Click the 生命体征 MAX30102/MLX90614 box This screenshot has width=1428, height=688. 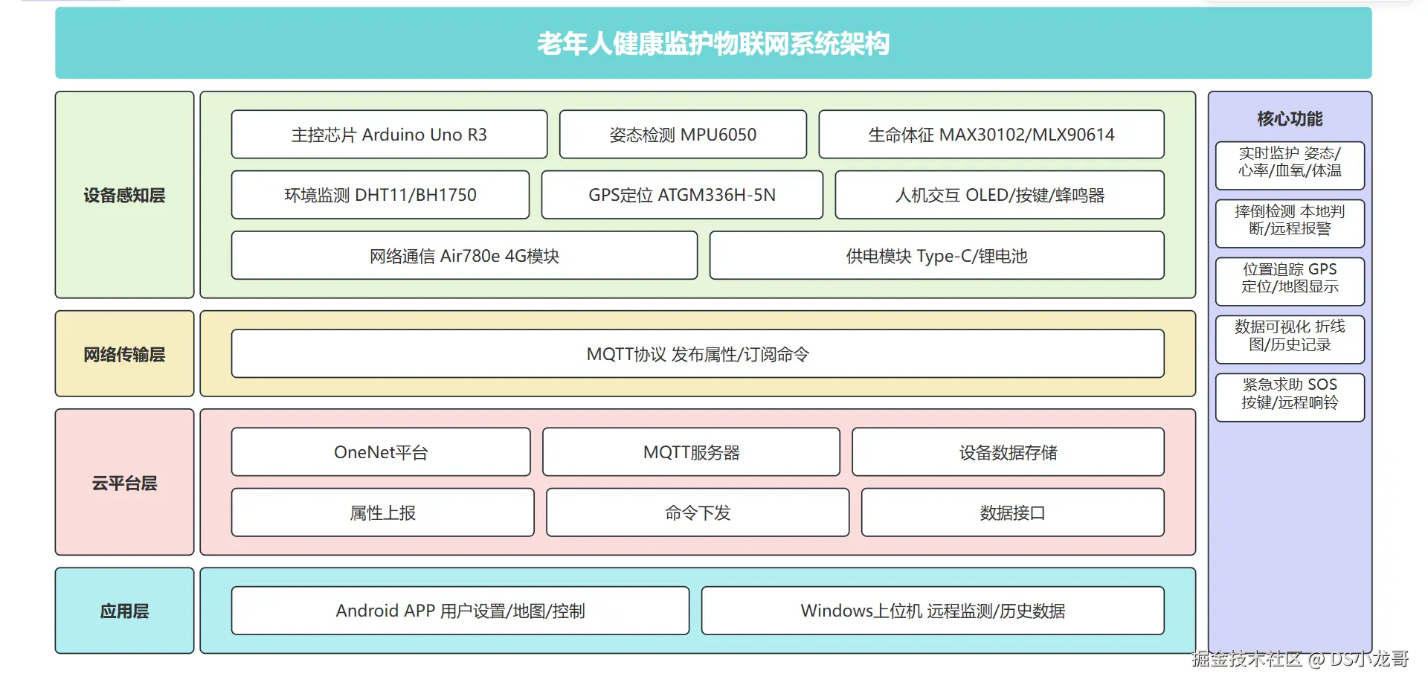(x=991, y=135)
